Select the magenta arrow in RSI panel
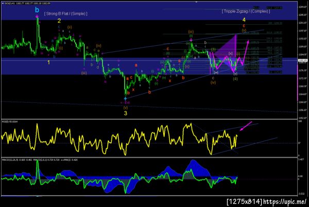The width and height of the screenshot is (309, 207). tap(246, 126)
